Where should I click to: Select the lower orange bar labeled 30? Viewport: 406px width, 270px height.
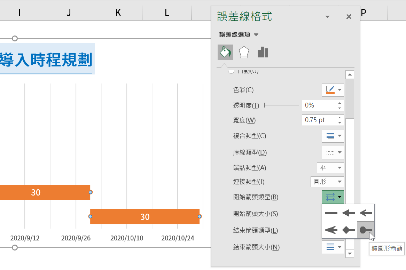[x=145, y=216]
